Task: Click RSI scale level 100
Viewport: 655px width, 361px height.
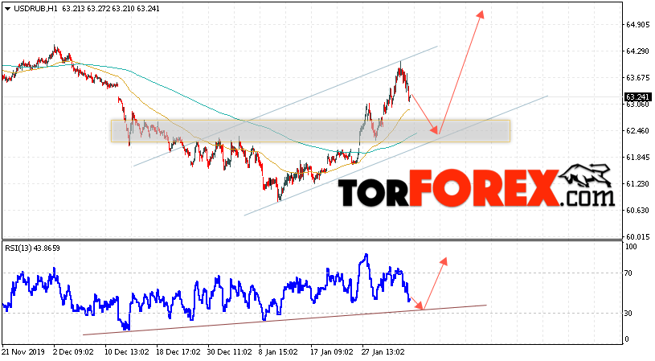Action: pyautogui.click(x=631, y=247)
